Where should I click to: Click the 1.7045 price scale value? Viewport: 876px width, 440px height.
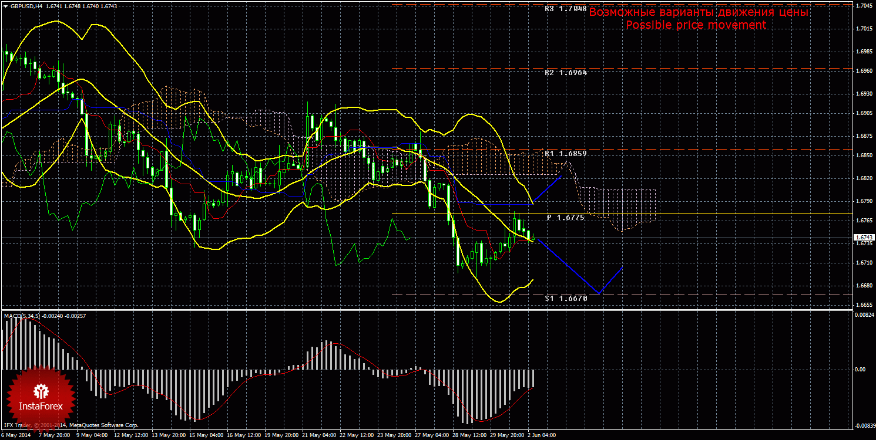863,6
